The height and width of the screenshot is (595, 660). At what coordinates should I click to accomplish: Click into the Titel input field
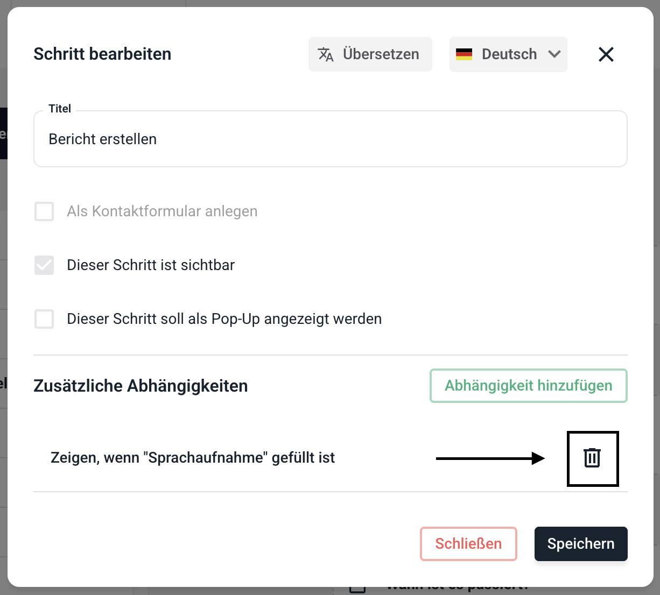pos(330,139)
